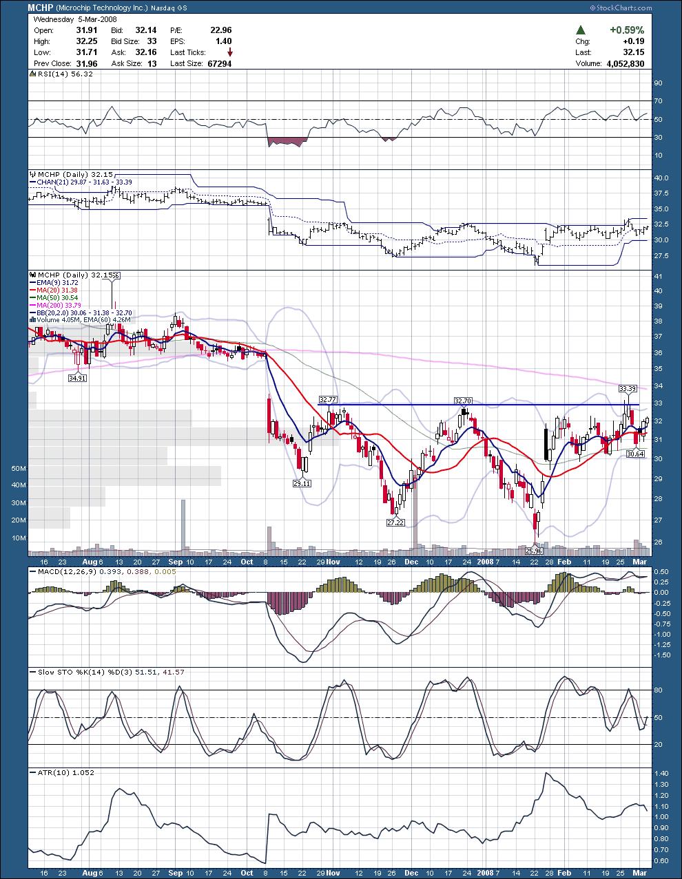Click the Ask Size value 13

[x=152, y=63]
